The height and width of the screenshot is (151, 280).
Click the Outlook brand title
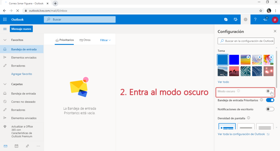[17, 19]
